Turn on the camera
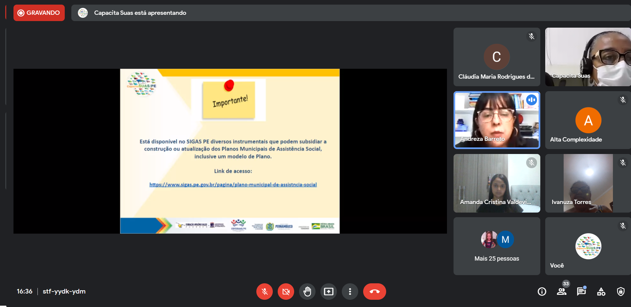The image size is (631, 307). coord(286,292)
